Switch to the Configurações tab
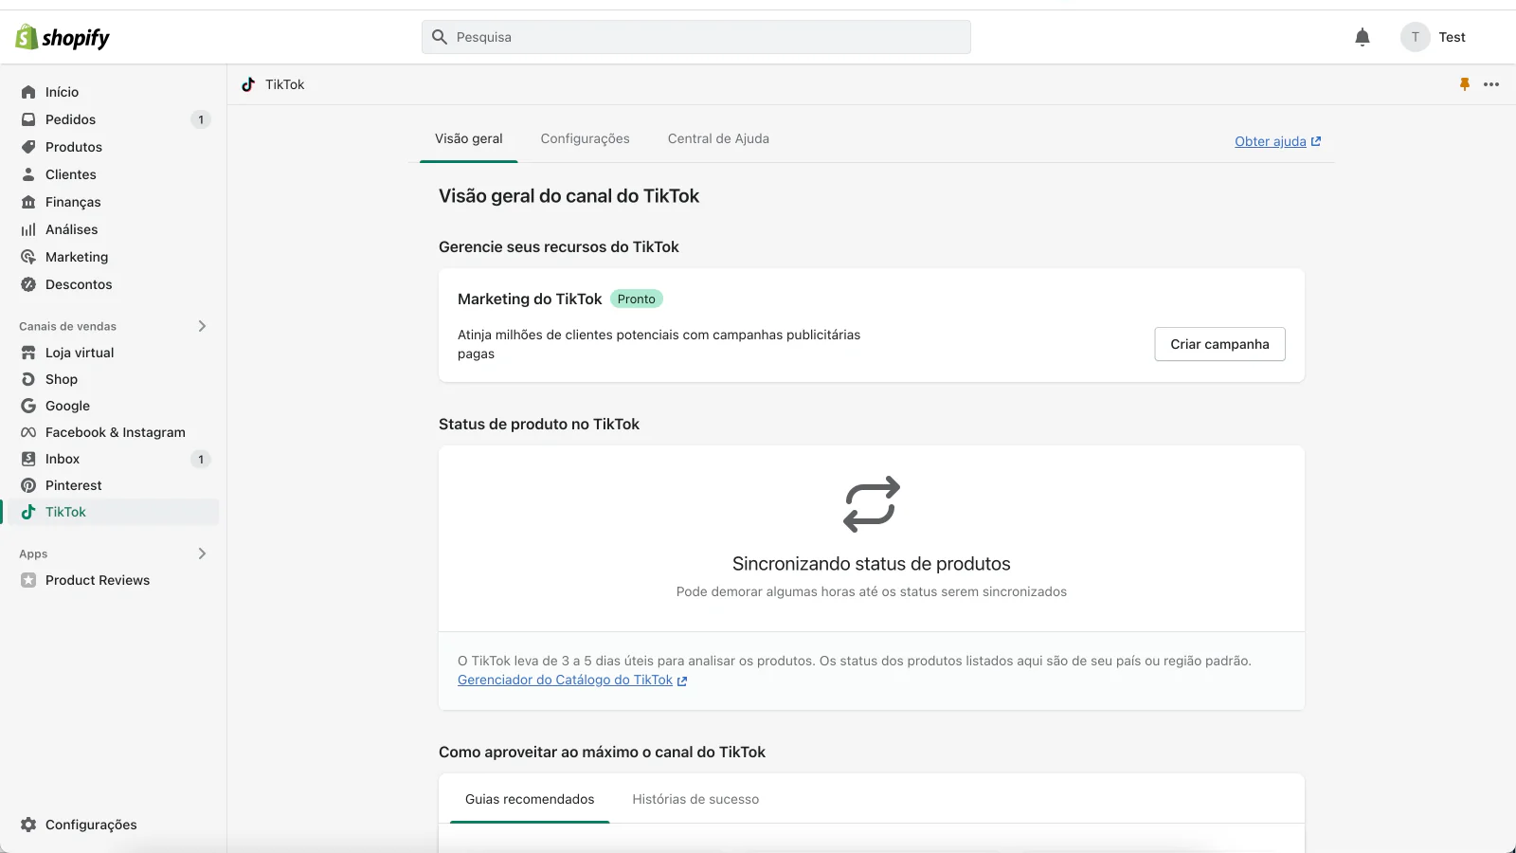 (x=585, y=138)
